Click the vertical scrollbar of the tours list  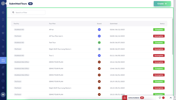[x=173, y=37]
